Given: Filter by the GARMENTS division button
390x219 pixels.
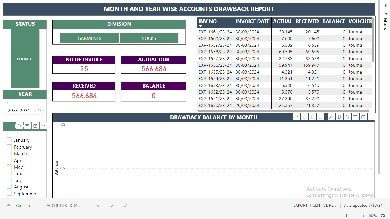Looking at the screenshot, I should coord(89,38).
